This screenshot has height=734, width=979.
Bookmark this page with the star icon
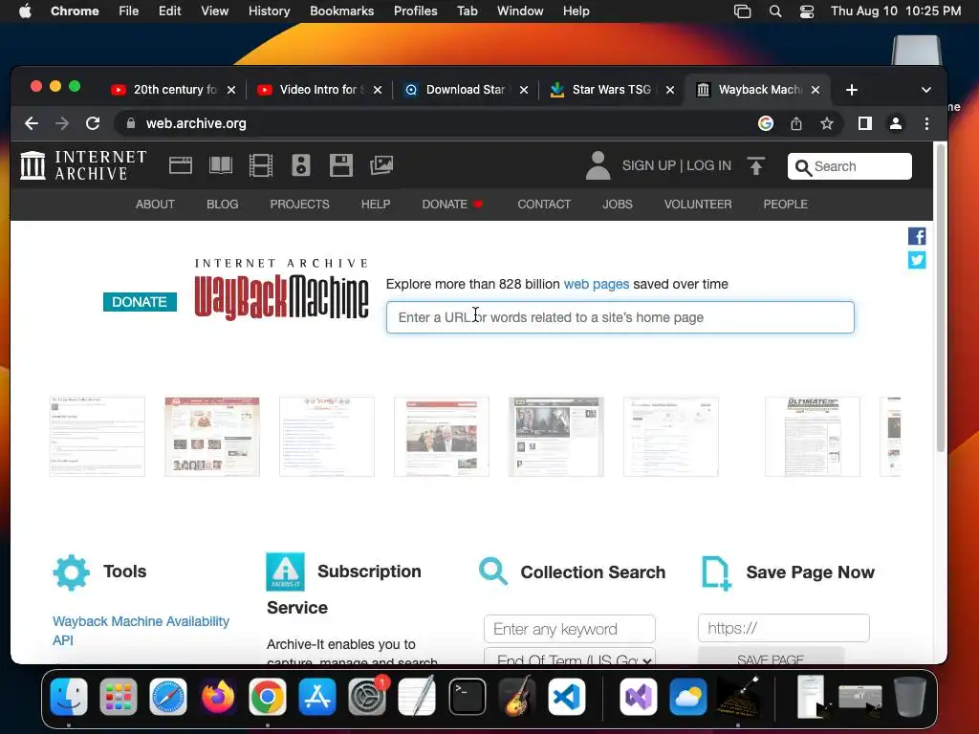tap(827, 123)
